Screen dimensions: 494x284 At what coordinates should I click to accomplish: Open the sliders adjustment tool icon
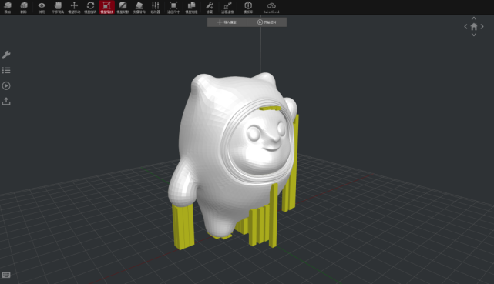point(156,7)
